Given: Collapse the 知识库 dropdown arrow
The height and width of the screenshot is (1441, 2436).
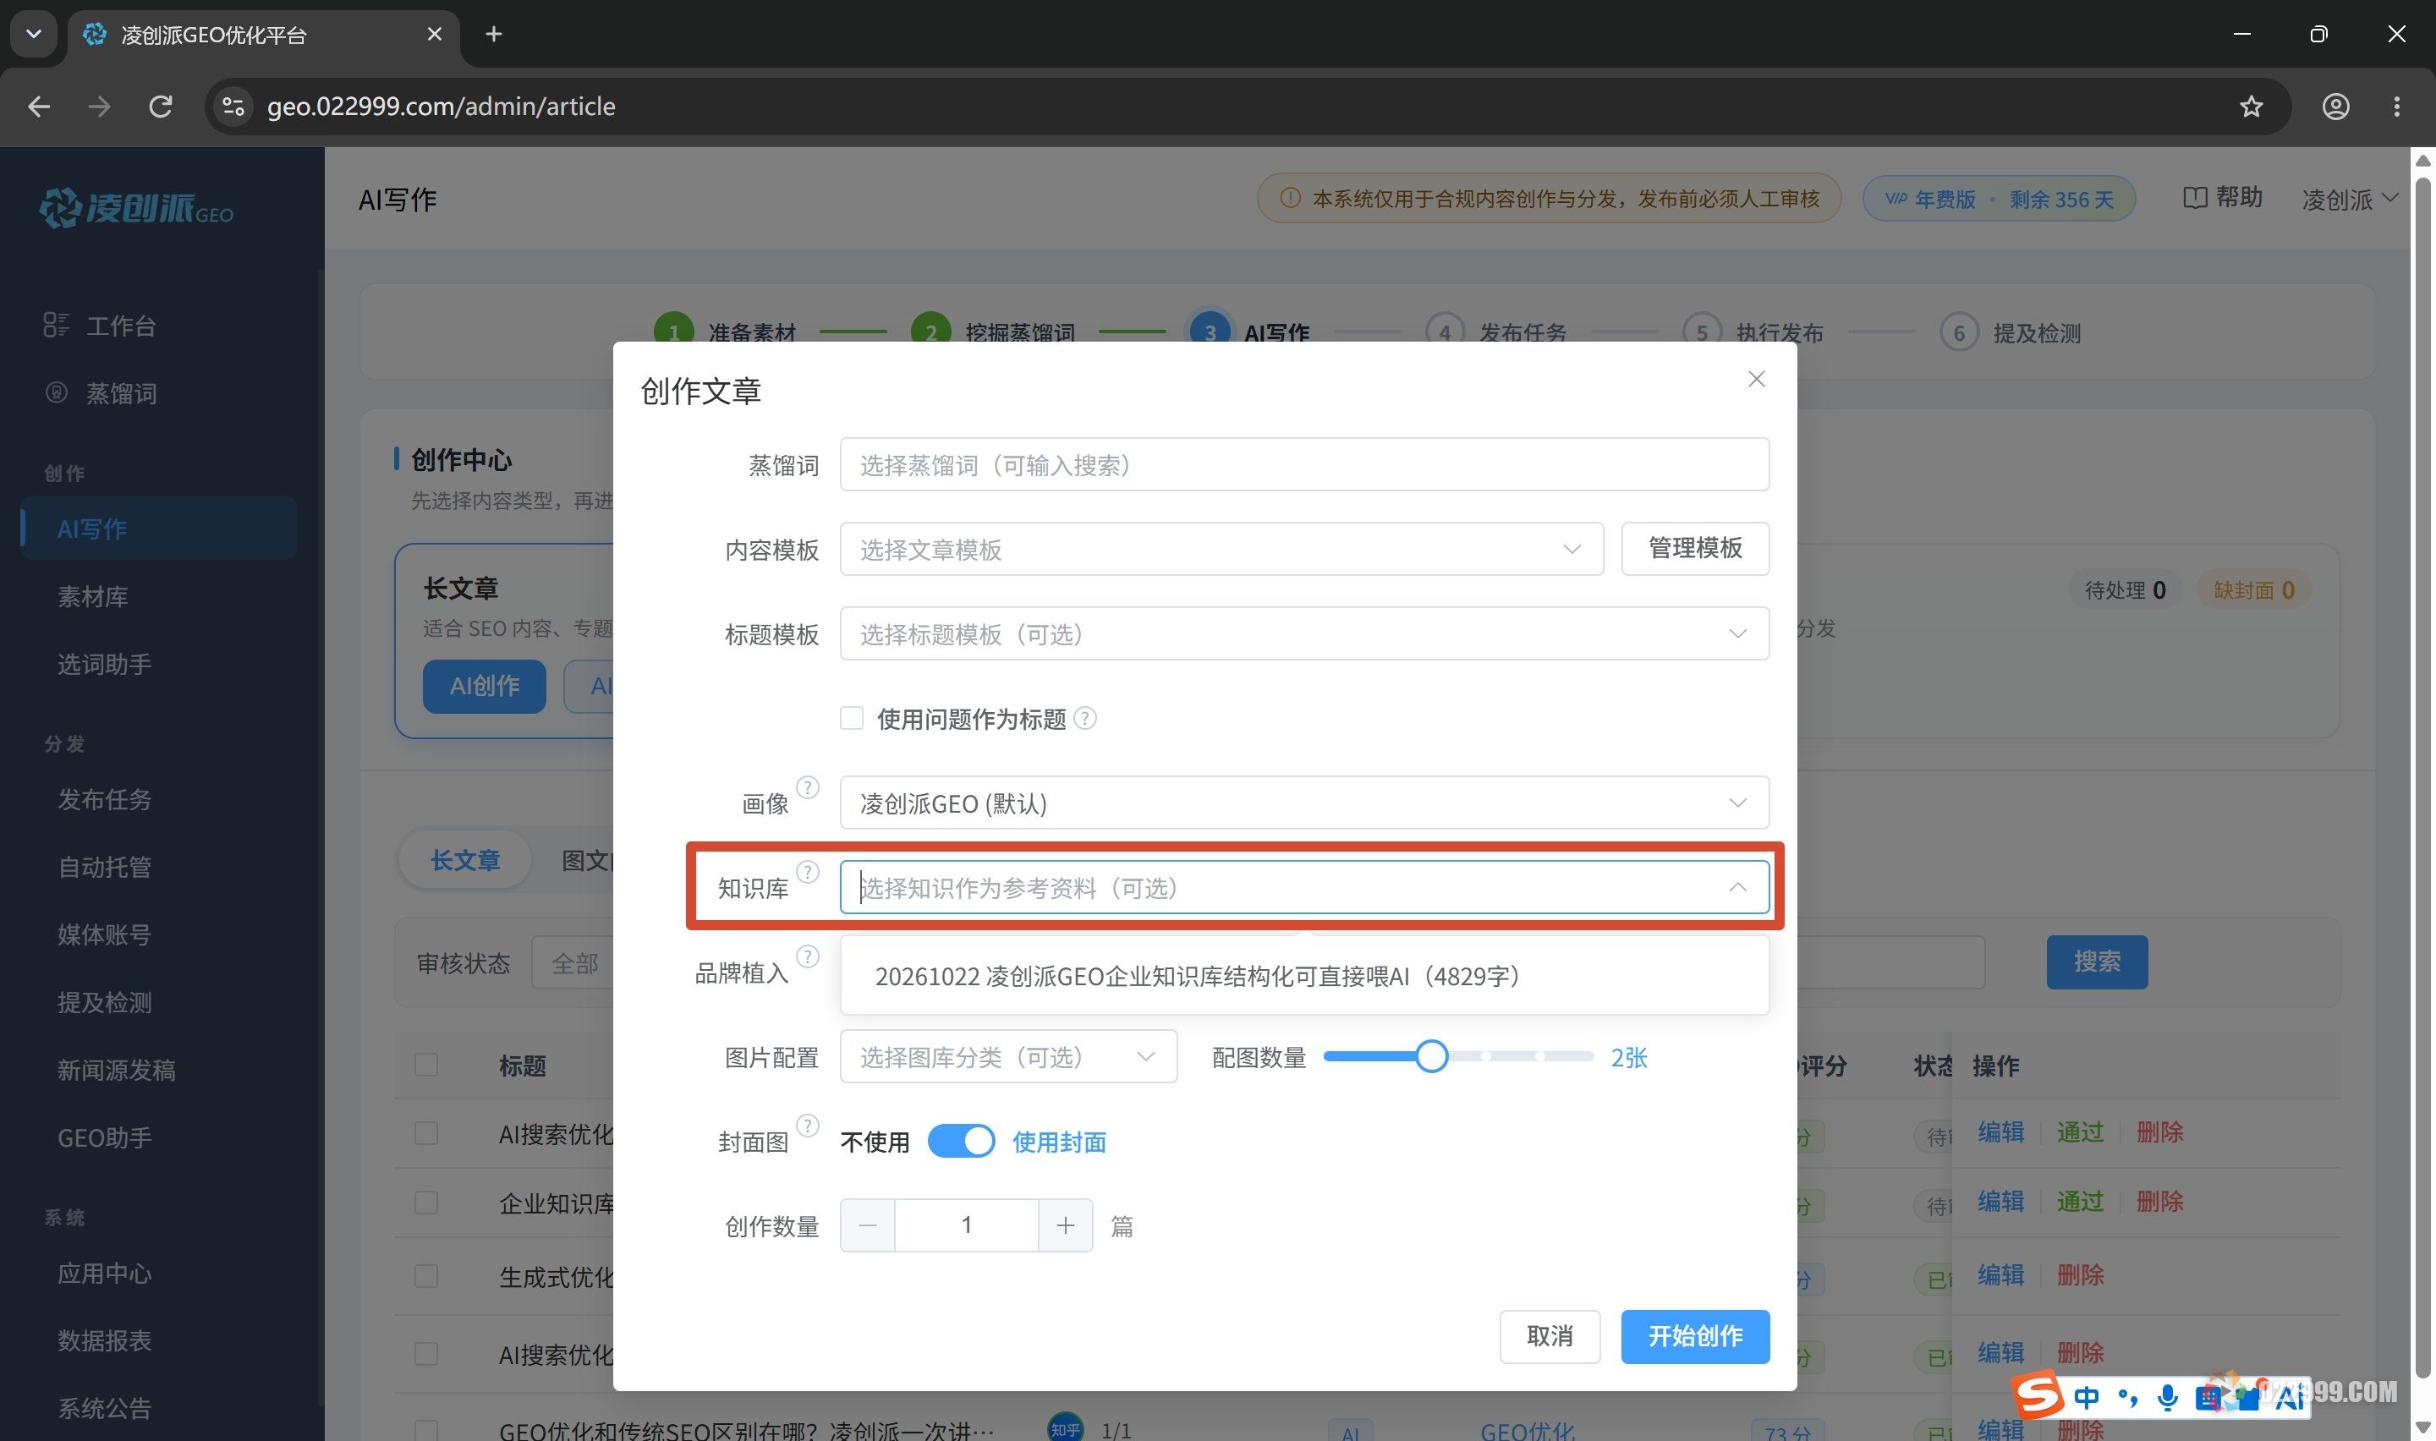Looking at the screenshot, I should pos(1737,887).
